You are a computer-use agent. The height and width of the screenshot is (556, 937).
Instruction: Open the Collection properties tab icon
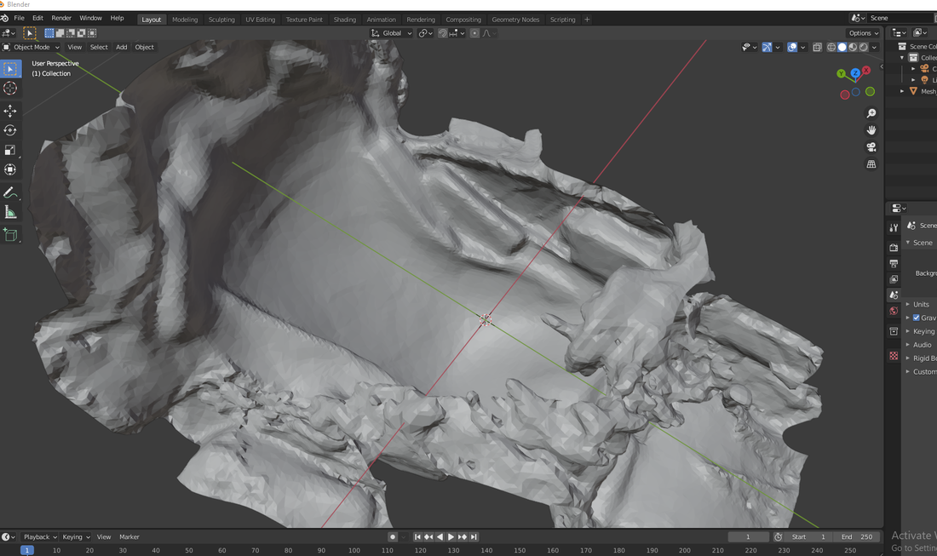click(x=894, y=331)
